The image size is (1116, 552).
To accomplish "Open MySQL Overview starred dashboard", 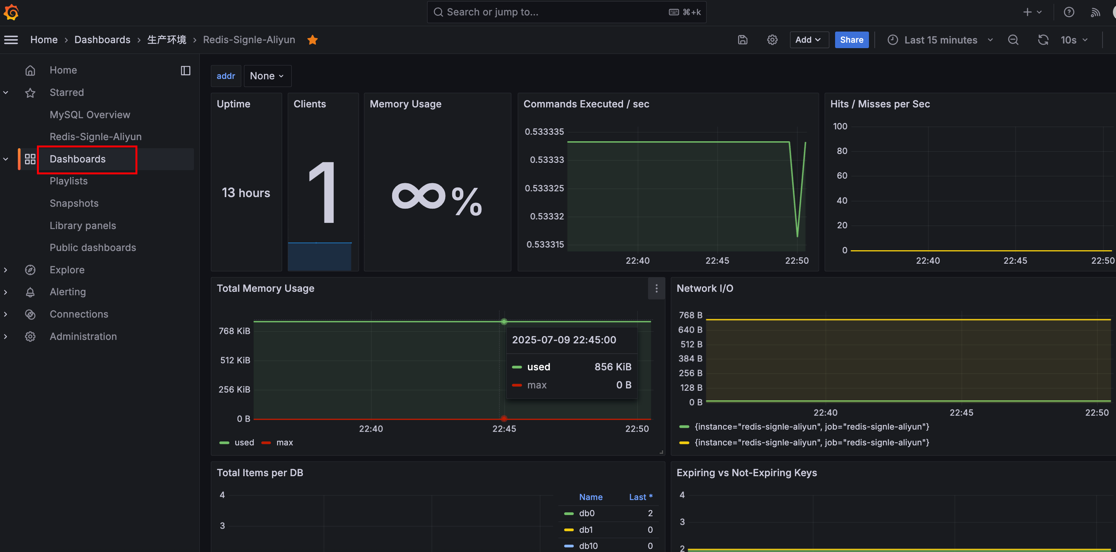I will (x=90, y=115).
